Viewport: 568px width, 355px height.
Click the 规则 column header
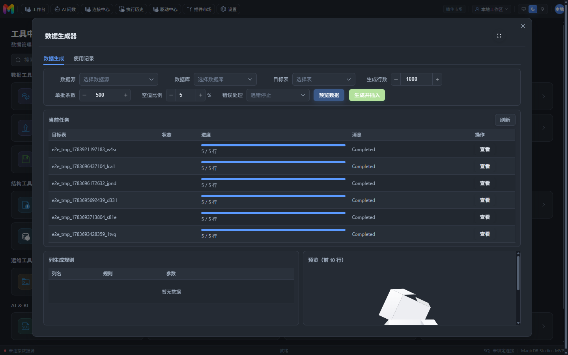[108, 274]
